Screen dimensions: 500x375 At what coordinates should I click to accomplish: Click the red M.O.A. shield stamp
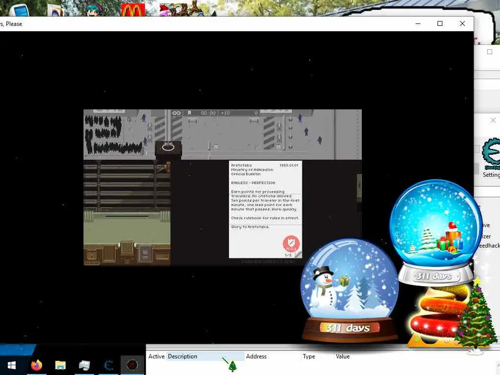click(291, 244)
